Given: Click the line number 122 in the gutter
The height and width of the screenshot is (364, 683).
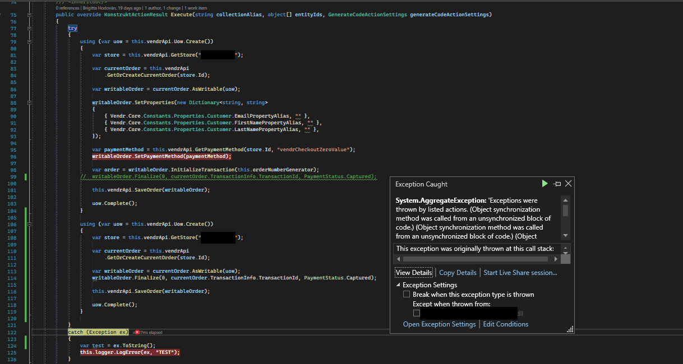Looking at the screenshot, I should pos(13,332).
